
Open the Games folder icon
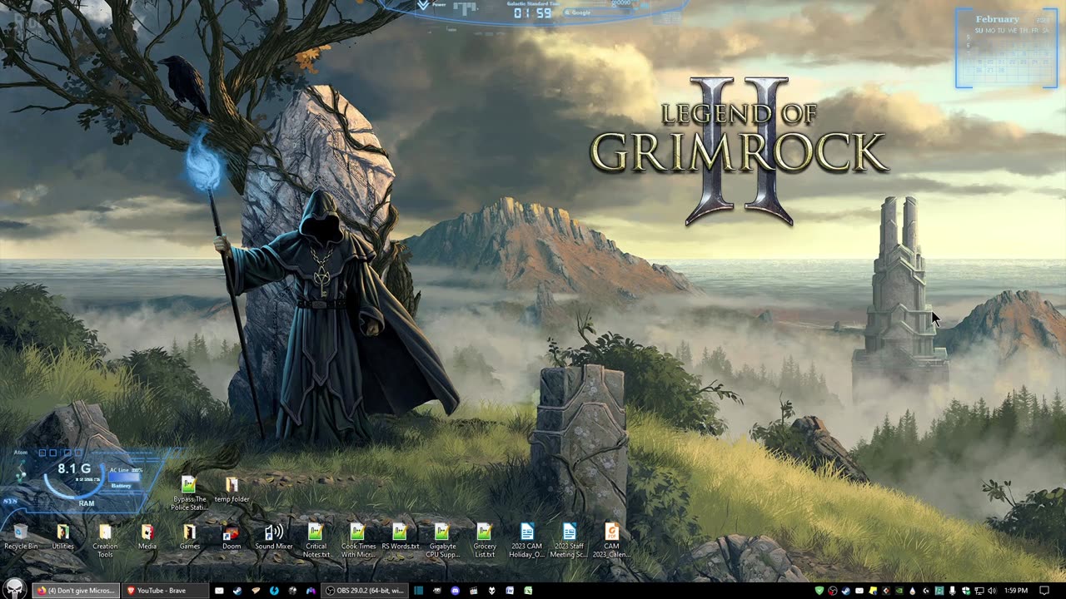[190, 537]
